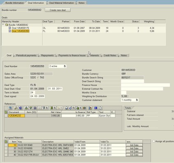Collapse the Bundle 1454000042 tree node
Viewport: 174px width, 163px height.
[x=3, y=25]
